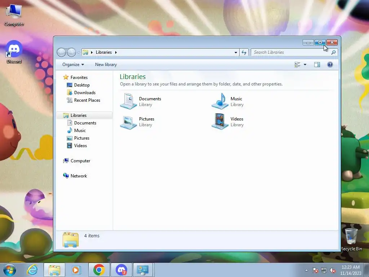Click the Search Libraries input field

pos(291,52)
